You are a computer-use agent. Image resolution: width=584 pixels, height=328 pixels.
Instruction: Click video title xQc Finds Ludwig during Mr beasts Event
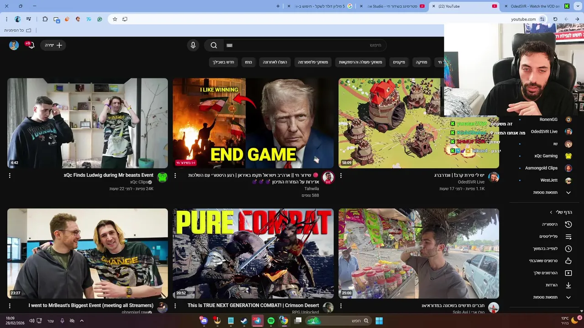coord(109,175)
